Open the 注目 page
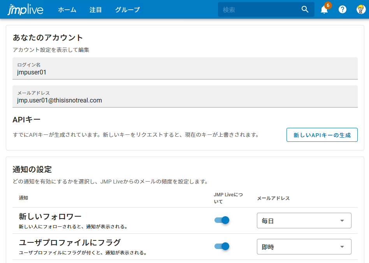 click(96, 9)
